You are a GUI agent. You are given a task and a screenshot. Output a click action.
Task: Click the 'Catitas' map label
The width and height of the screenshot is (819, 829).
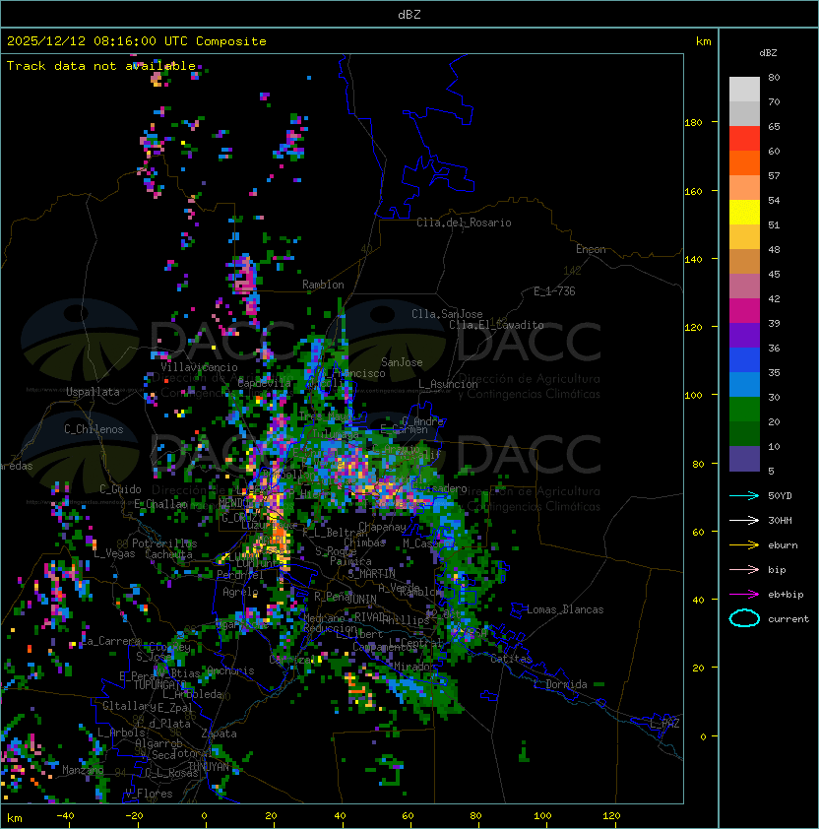point(511,659)
